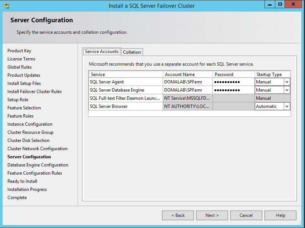Edit Account Name for SQL Server Database Engine
The image size is (305, 228).
click(188, 90)
